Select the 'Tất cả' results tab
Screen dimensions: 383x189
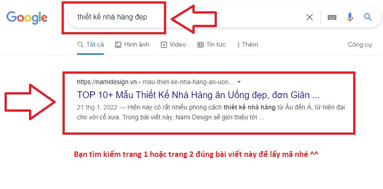91,45
